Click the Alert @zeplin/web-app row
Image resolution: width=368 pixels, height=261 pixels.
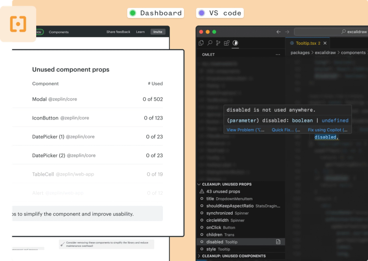pos(98,193)
